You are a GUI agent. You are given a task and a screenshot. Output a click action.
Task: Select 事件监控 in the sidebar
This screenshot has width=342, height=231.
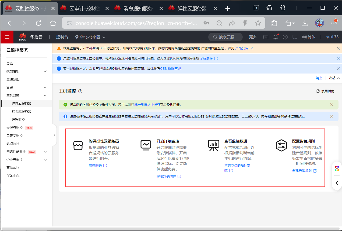point(13,168)
